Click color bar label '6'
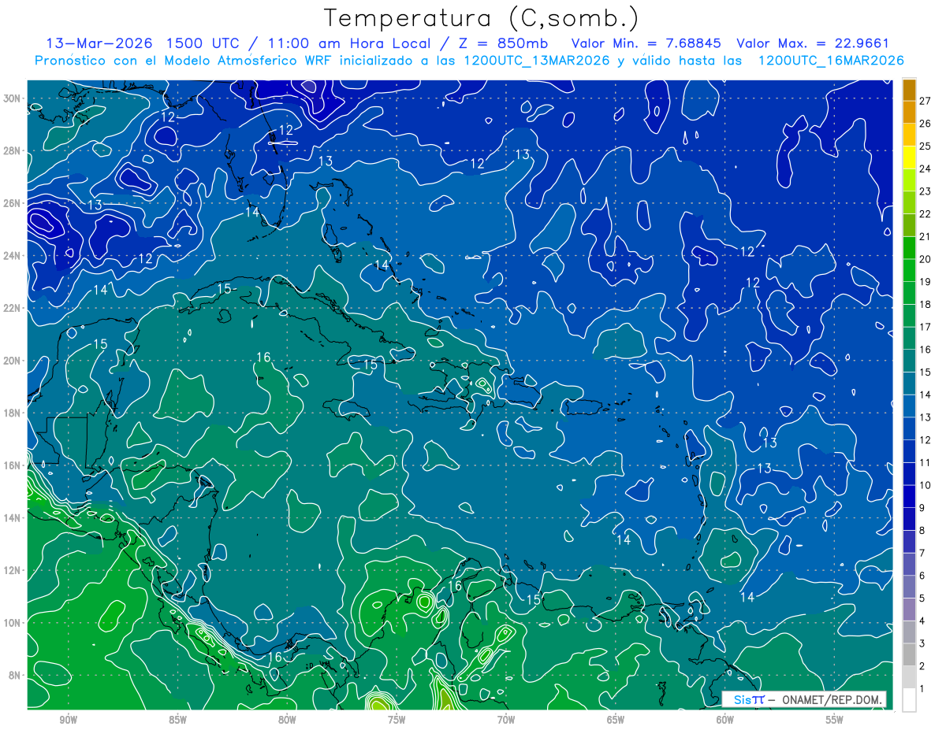Viewport: 946px width, 730px height. pos(922,576)
